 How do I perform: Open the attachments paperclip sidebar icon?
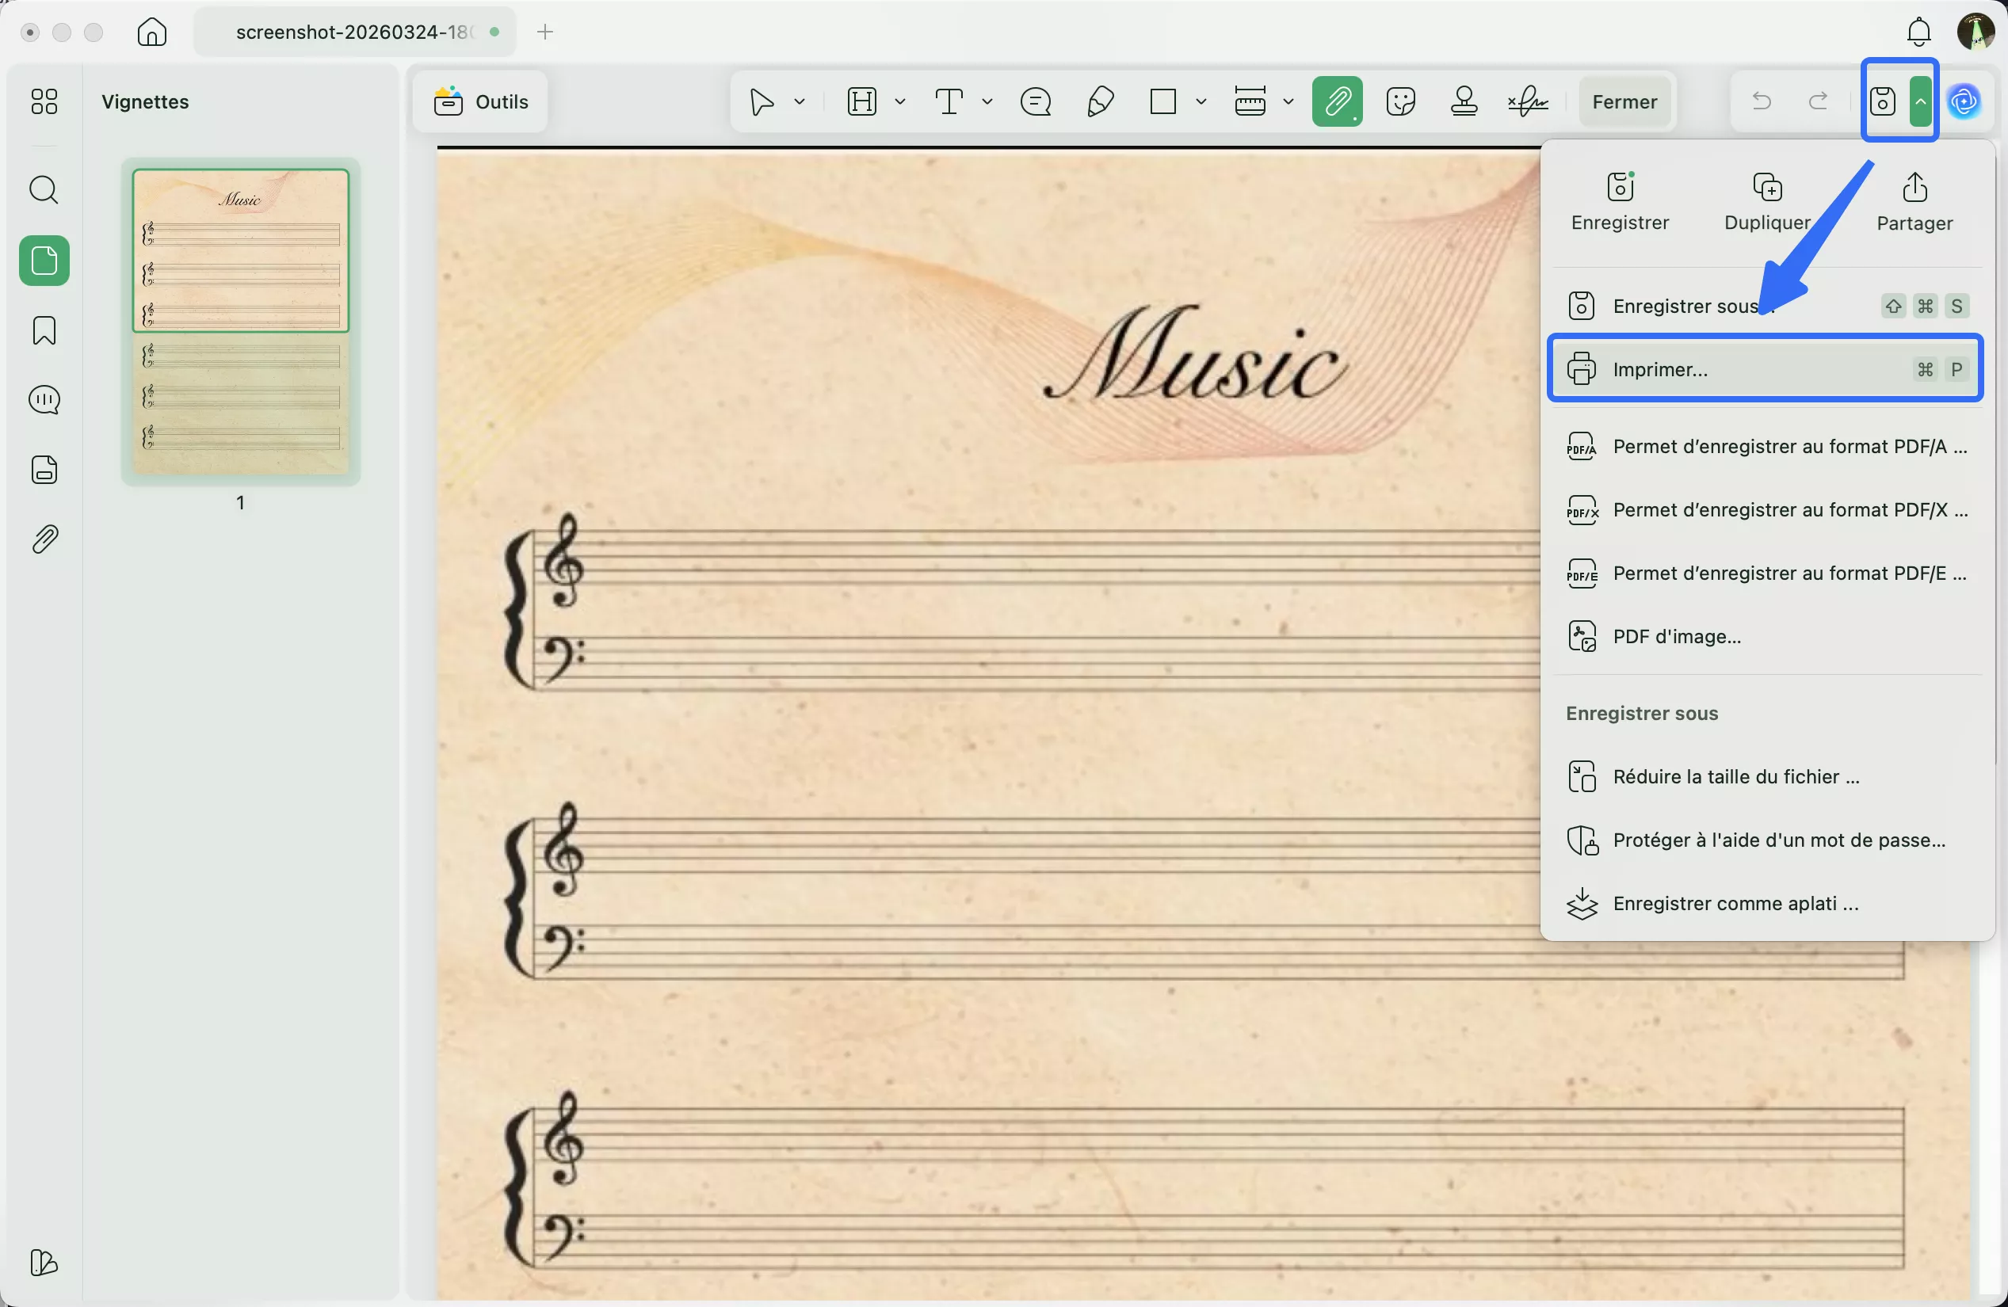[44, 539]
